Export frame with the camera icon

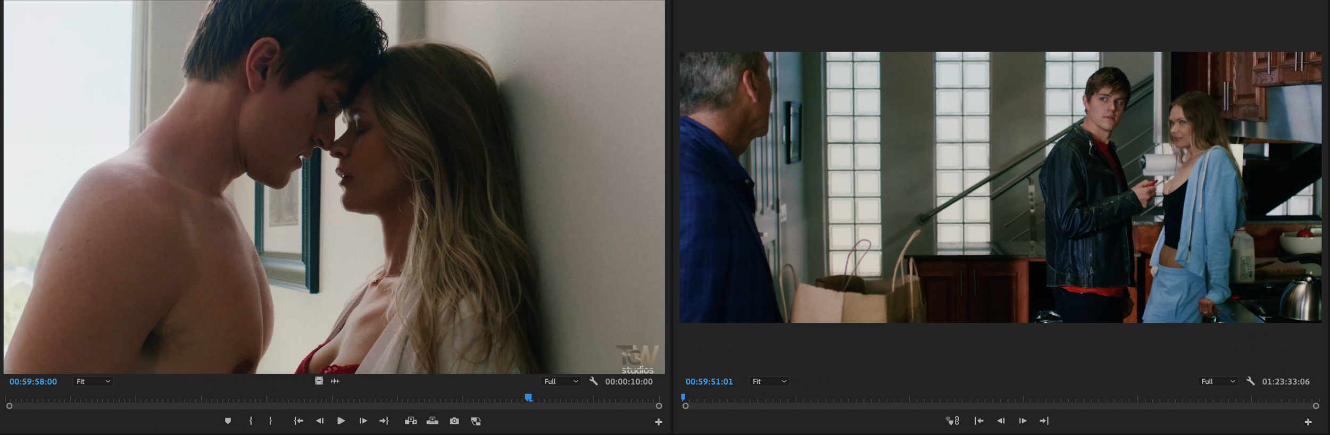454,421
